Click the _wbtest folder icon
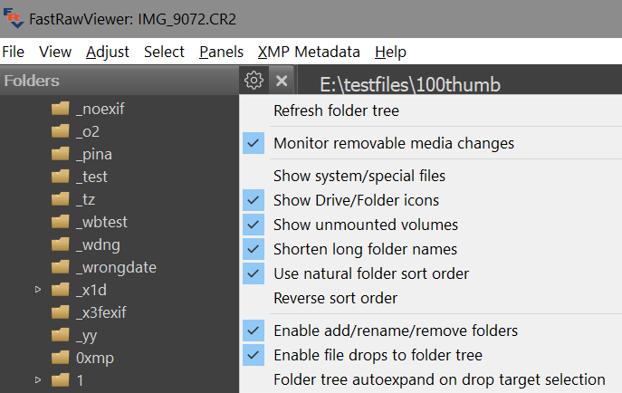The image size is (622, 393). click(x=61, y=222)
